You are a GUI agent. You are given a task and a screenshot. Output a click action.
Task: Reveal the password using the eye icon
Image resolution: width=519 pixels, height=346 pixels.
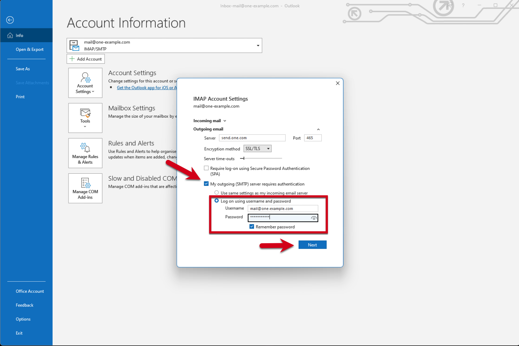313,218
